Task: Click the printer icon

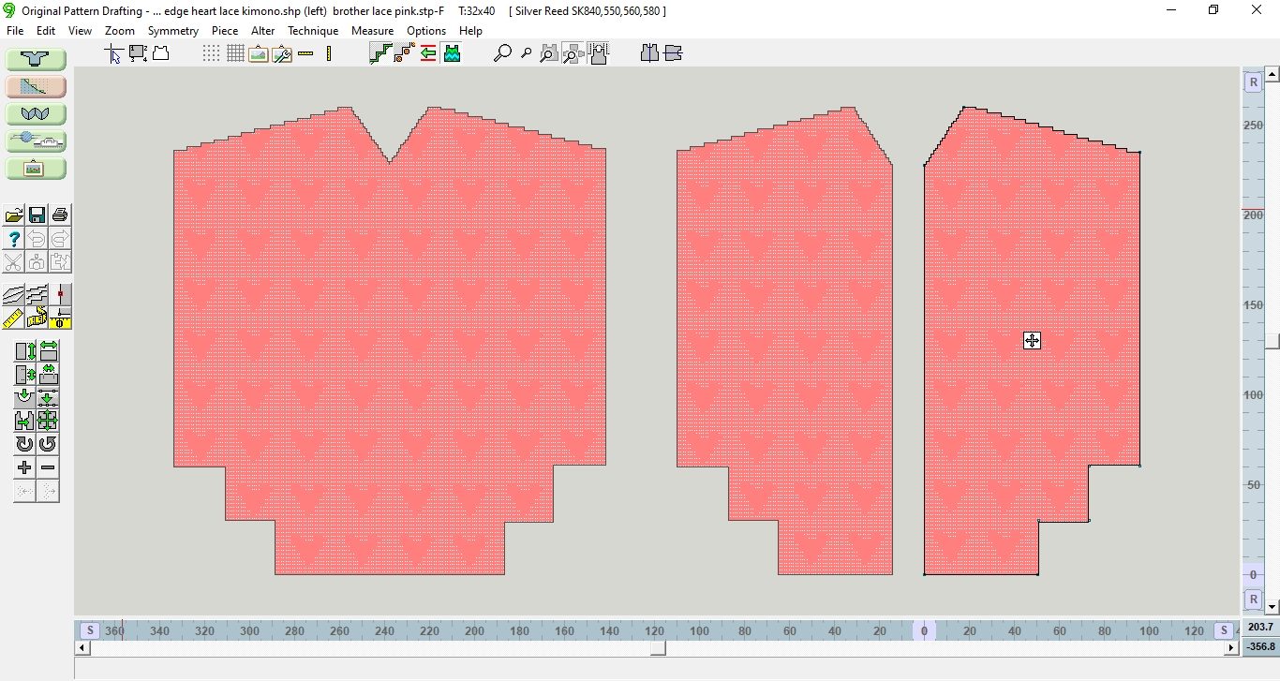Action: (x=60, y=215)
